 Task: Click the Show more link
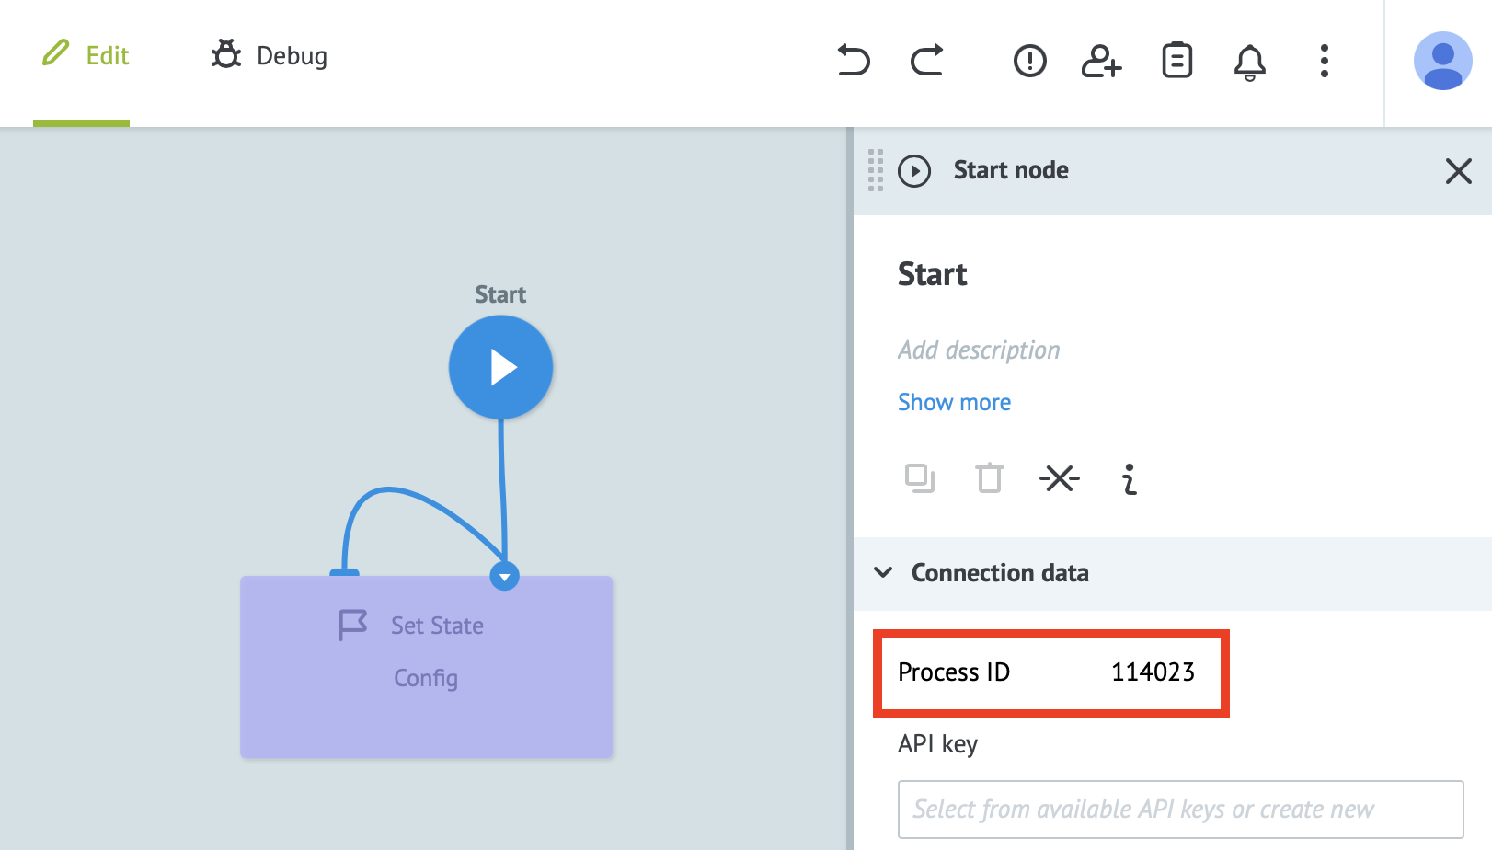pyautogui.click(x=954, y=402)
